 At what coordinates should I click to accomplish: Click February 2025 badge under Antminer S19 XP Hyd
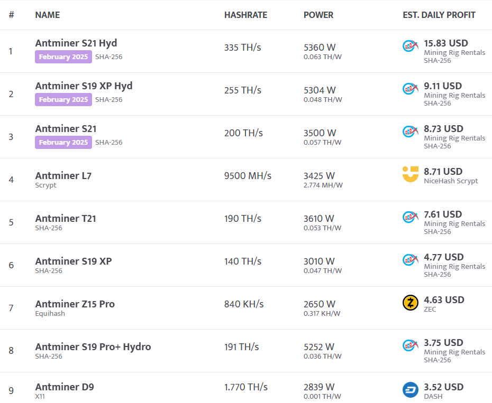tap(63, 99)
